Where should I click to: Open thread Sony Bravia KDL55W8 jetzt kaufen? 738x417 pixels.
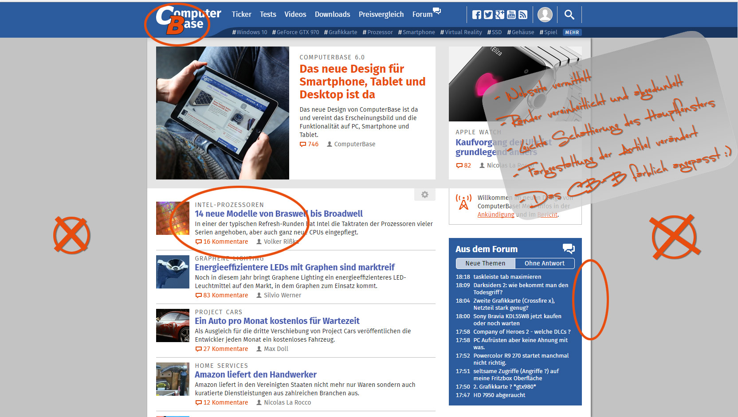click(517, 320)
